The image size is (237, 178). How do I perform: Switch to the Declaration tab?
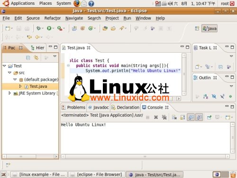125,107
